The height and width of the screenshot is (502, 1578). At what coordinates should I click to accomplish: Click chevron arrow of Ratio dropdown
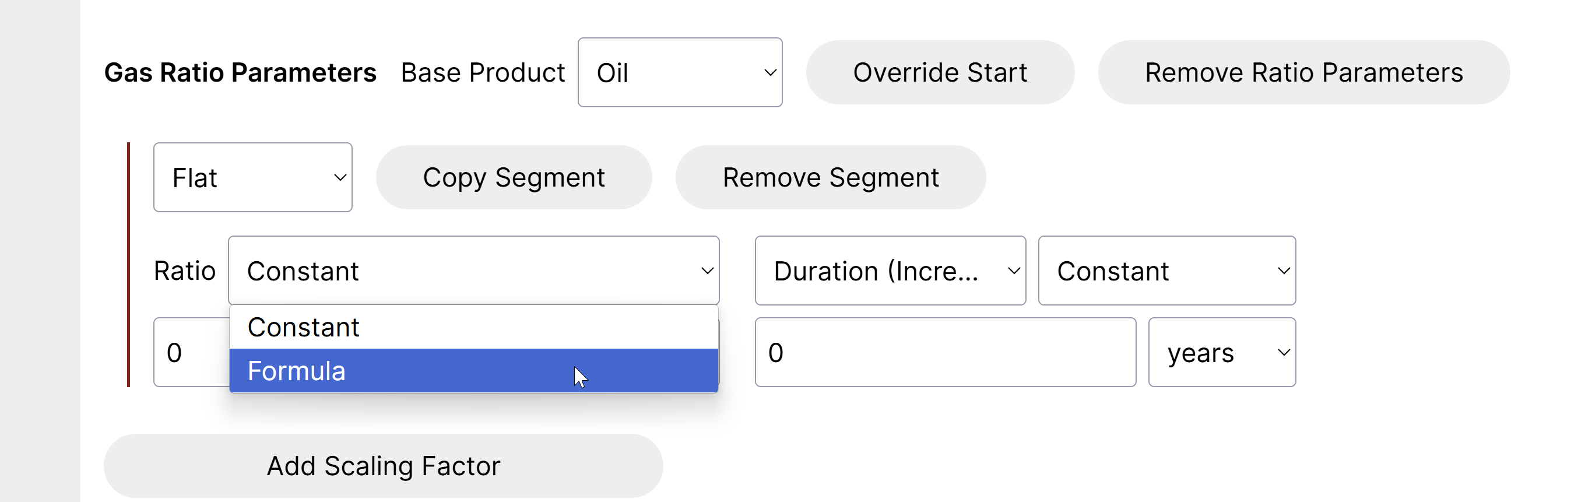pos(707,271)
